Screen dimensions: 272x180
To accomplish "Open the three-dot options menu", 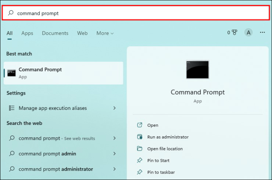I will (x=262, y=32).
